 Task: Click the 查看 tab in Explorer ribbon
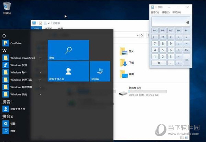60,29
